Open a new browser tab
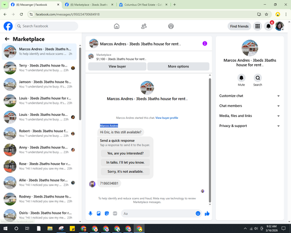291x233 pixels. 175,5
